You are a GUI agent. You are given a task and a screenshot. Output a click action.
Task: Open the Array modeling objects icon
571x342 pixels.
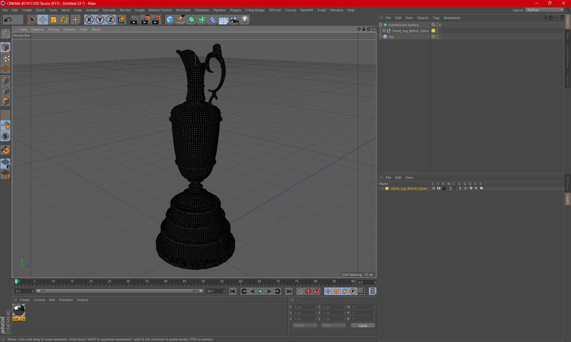(x=202, y=20)
